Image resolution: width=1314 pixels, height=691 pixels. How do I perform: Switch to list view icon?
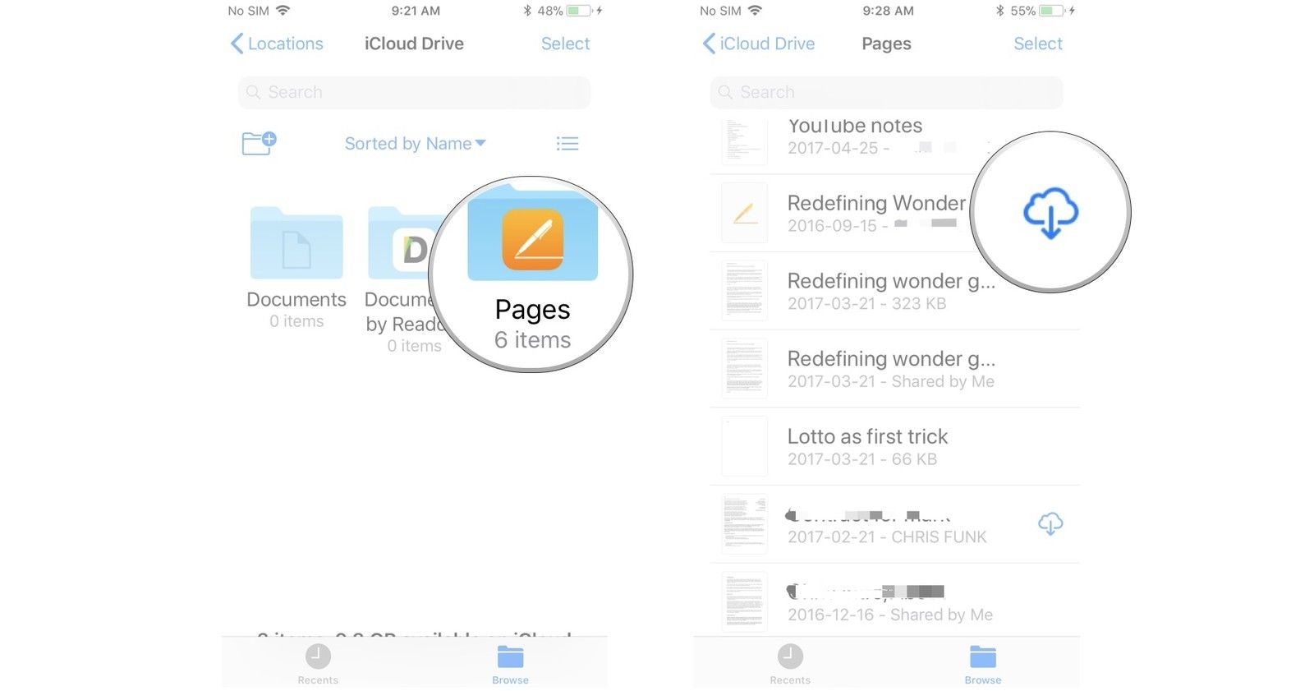[x=567, y=144]
